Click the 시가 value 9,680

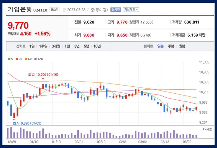pos(89,35)
